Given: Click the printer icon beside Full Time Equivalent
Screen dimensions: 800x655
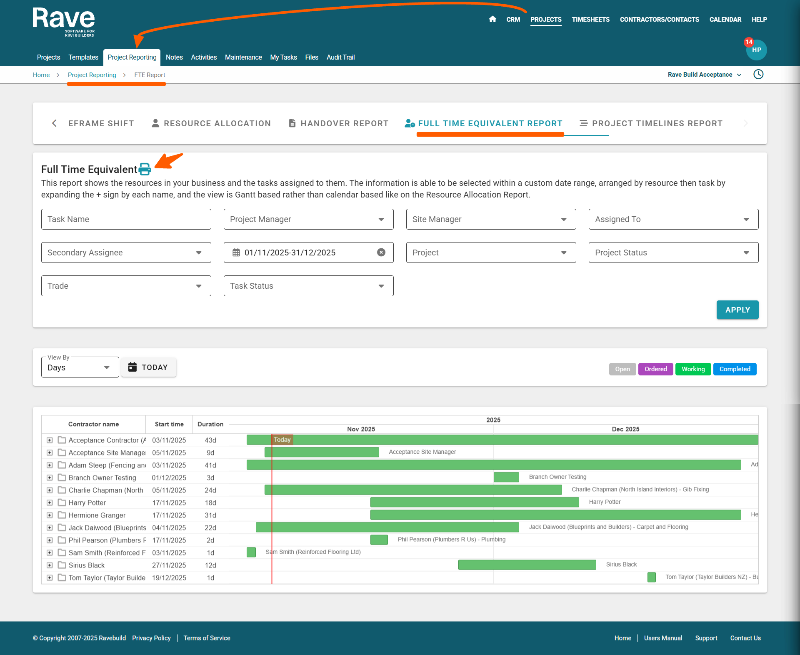Looking at the screenshot, I should 145,169.
